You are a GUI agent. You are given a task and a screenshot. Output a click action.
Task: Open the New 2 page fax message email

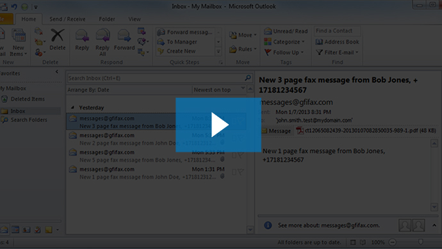[156, 139]
